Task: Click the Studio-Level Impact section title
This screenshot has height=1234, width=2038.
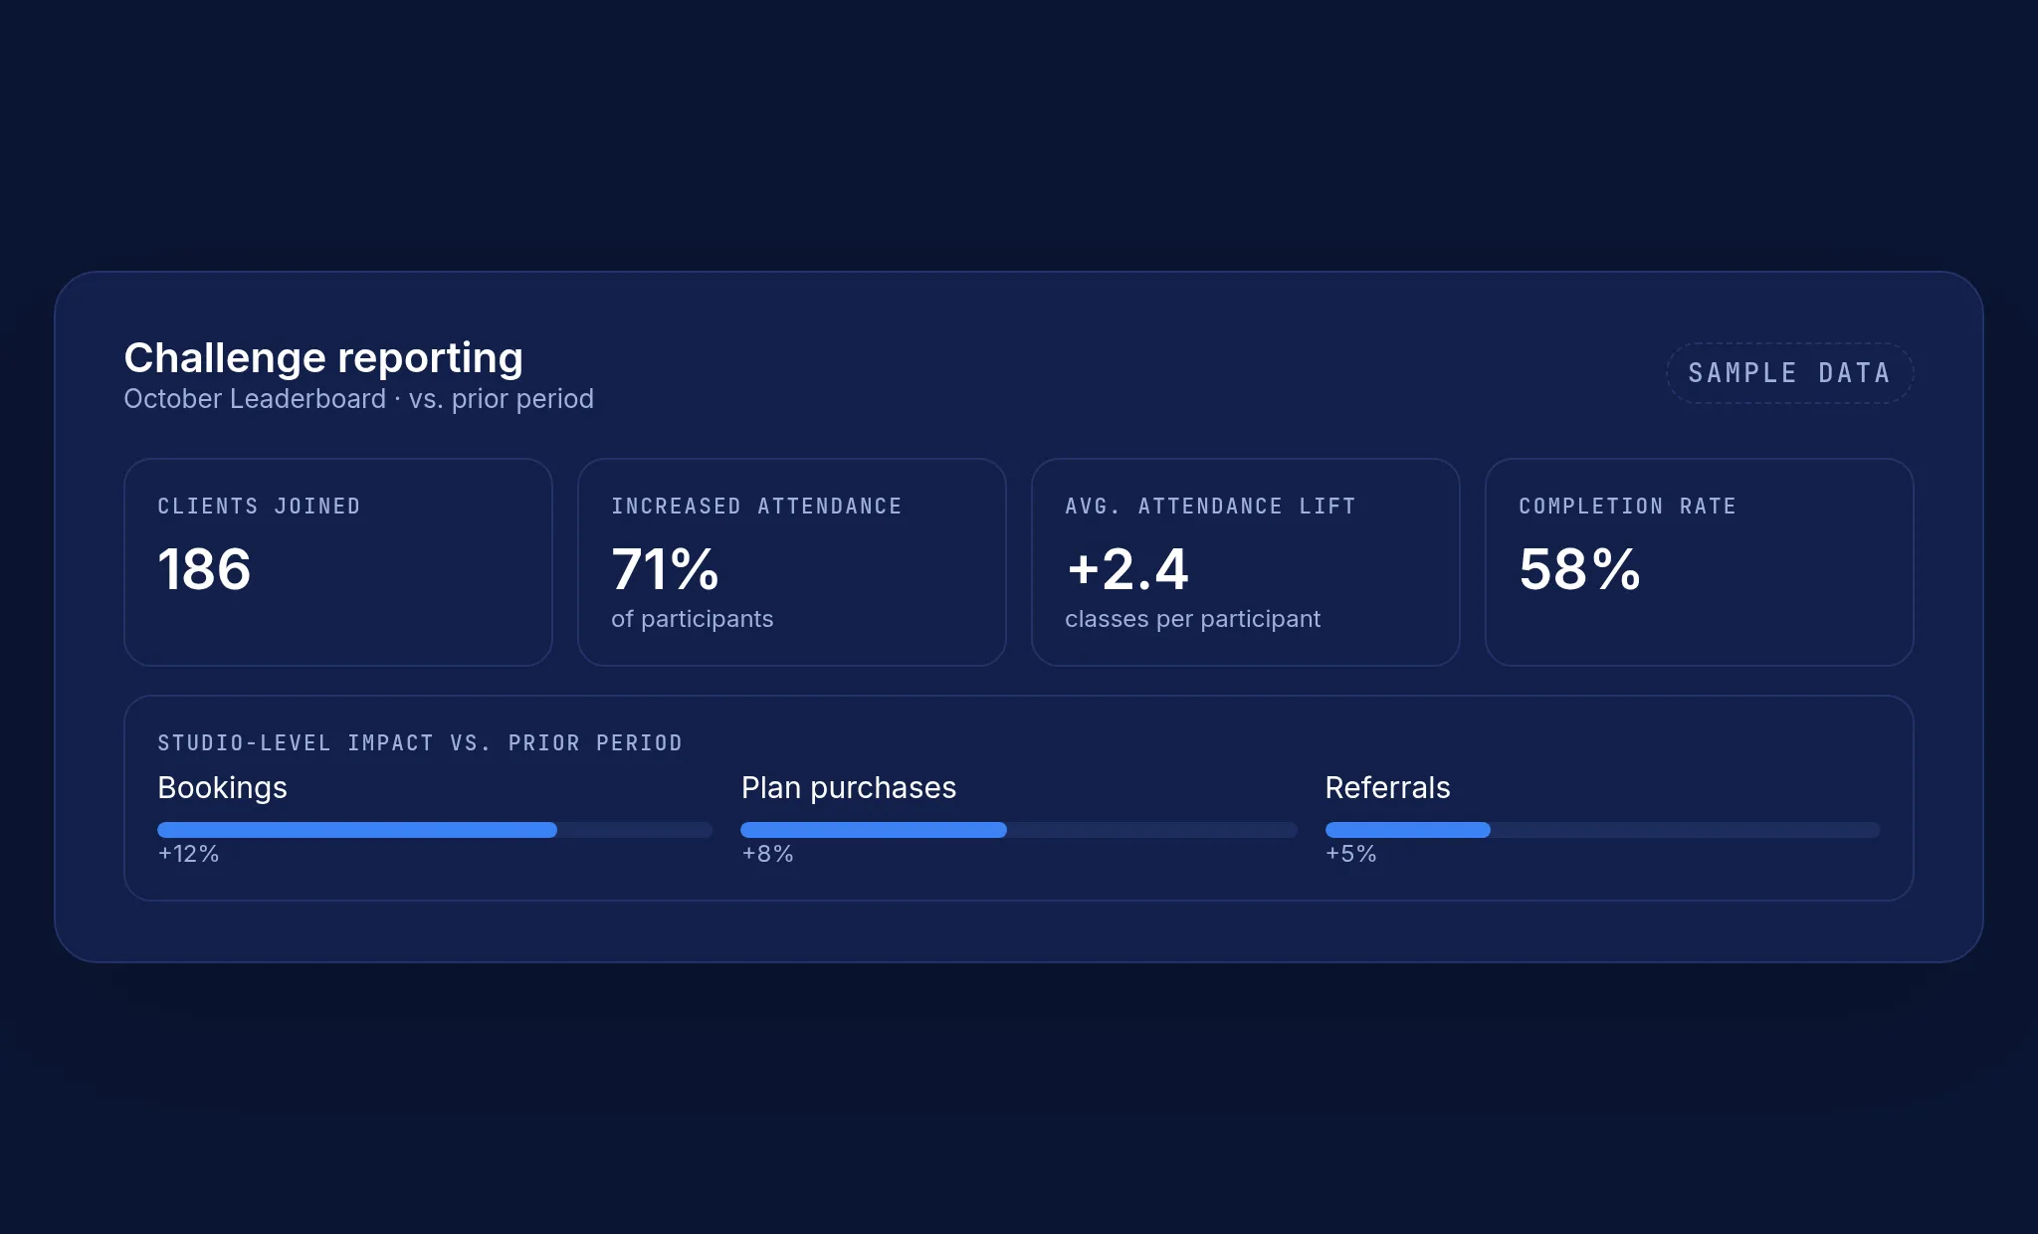Action: pos(420,743)
